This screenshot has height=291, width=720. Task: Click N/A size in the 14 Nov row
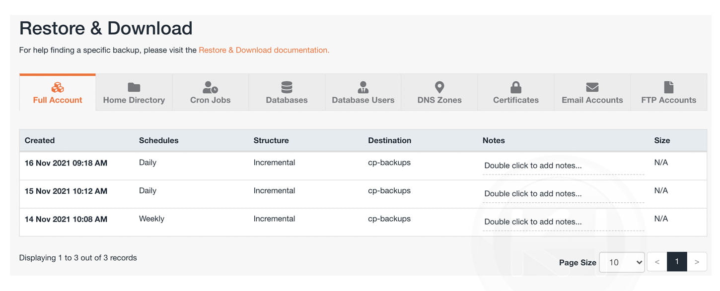tap(661, 219)
